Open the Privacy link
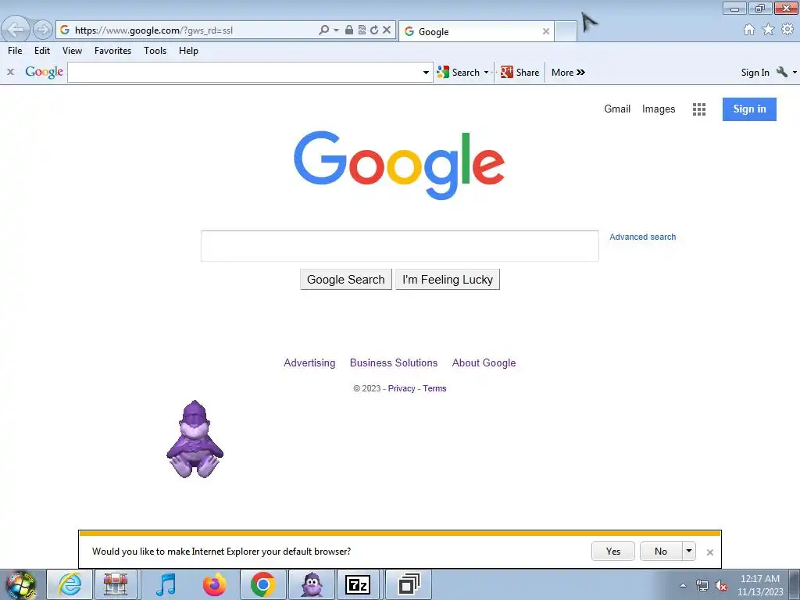This screenshot has width=800, height=600. (402, 388)
